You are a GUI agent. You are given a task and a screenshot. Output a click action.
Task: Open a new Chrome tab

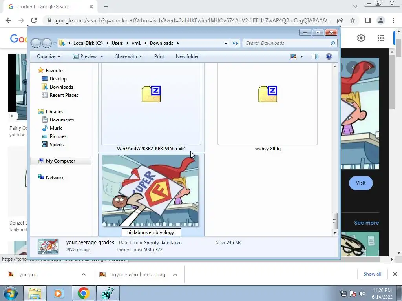coord(106,7)
